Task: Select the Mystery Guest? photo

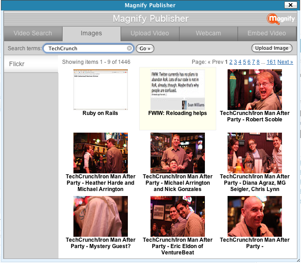Action: coord(100,216)
